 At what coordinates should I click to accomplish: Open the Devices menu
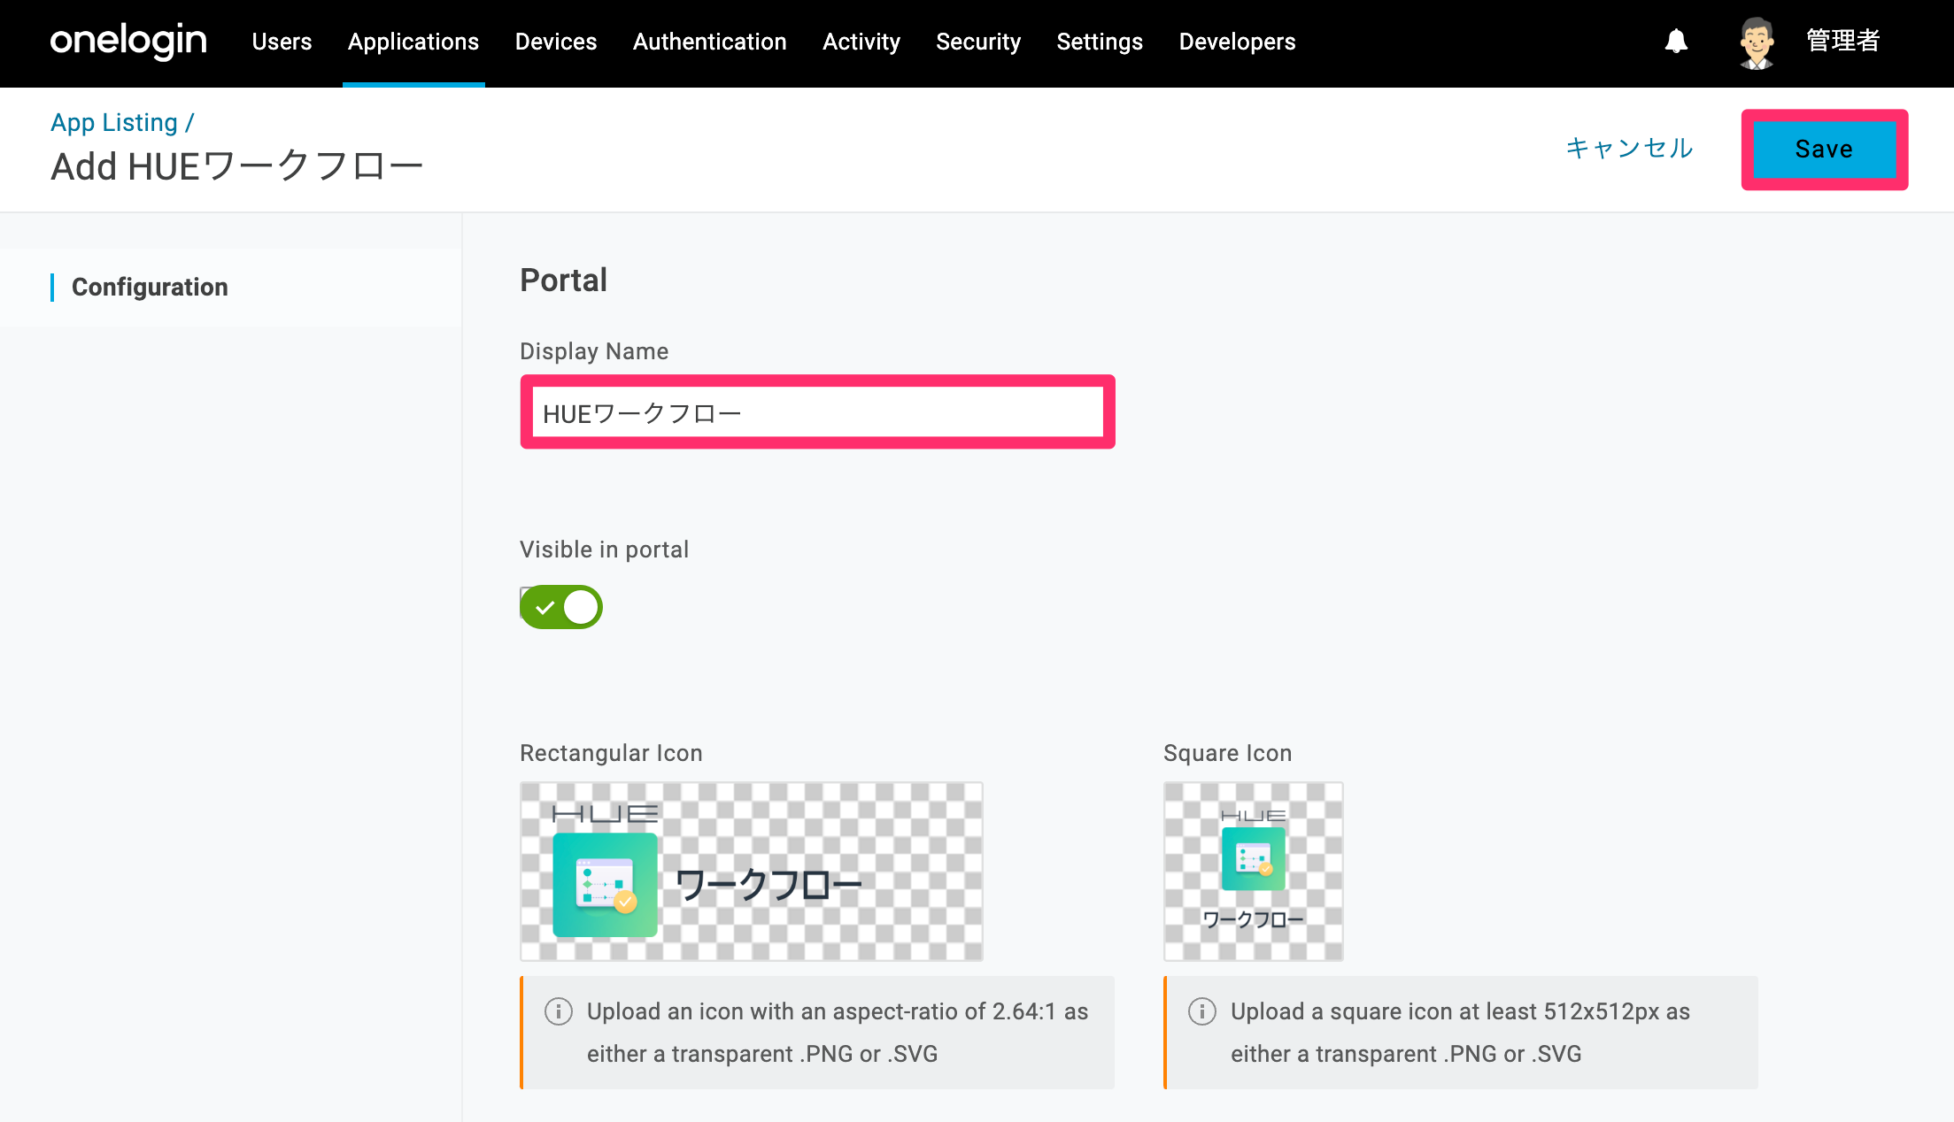[x=556, y=42]
